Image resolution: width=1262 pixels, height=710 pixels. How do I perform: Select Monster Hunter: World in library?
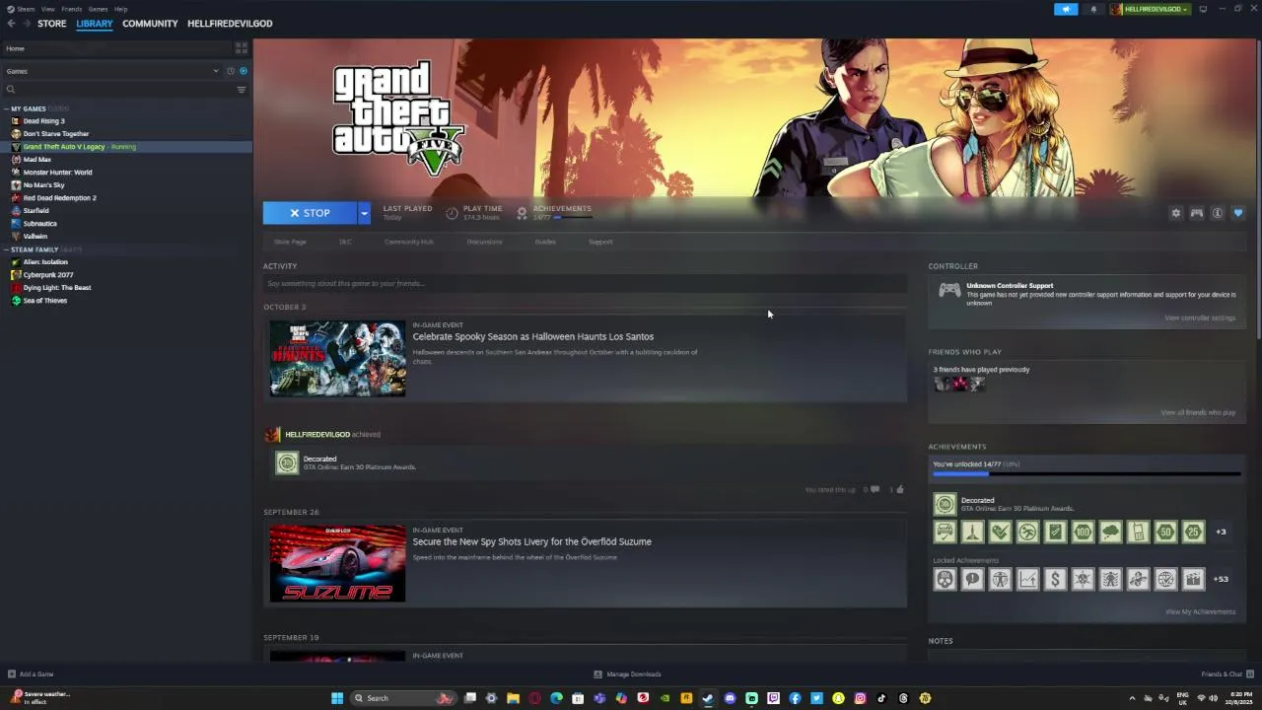pyautogui.click(x=57, y=173)
